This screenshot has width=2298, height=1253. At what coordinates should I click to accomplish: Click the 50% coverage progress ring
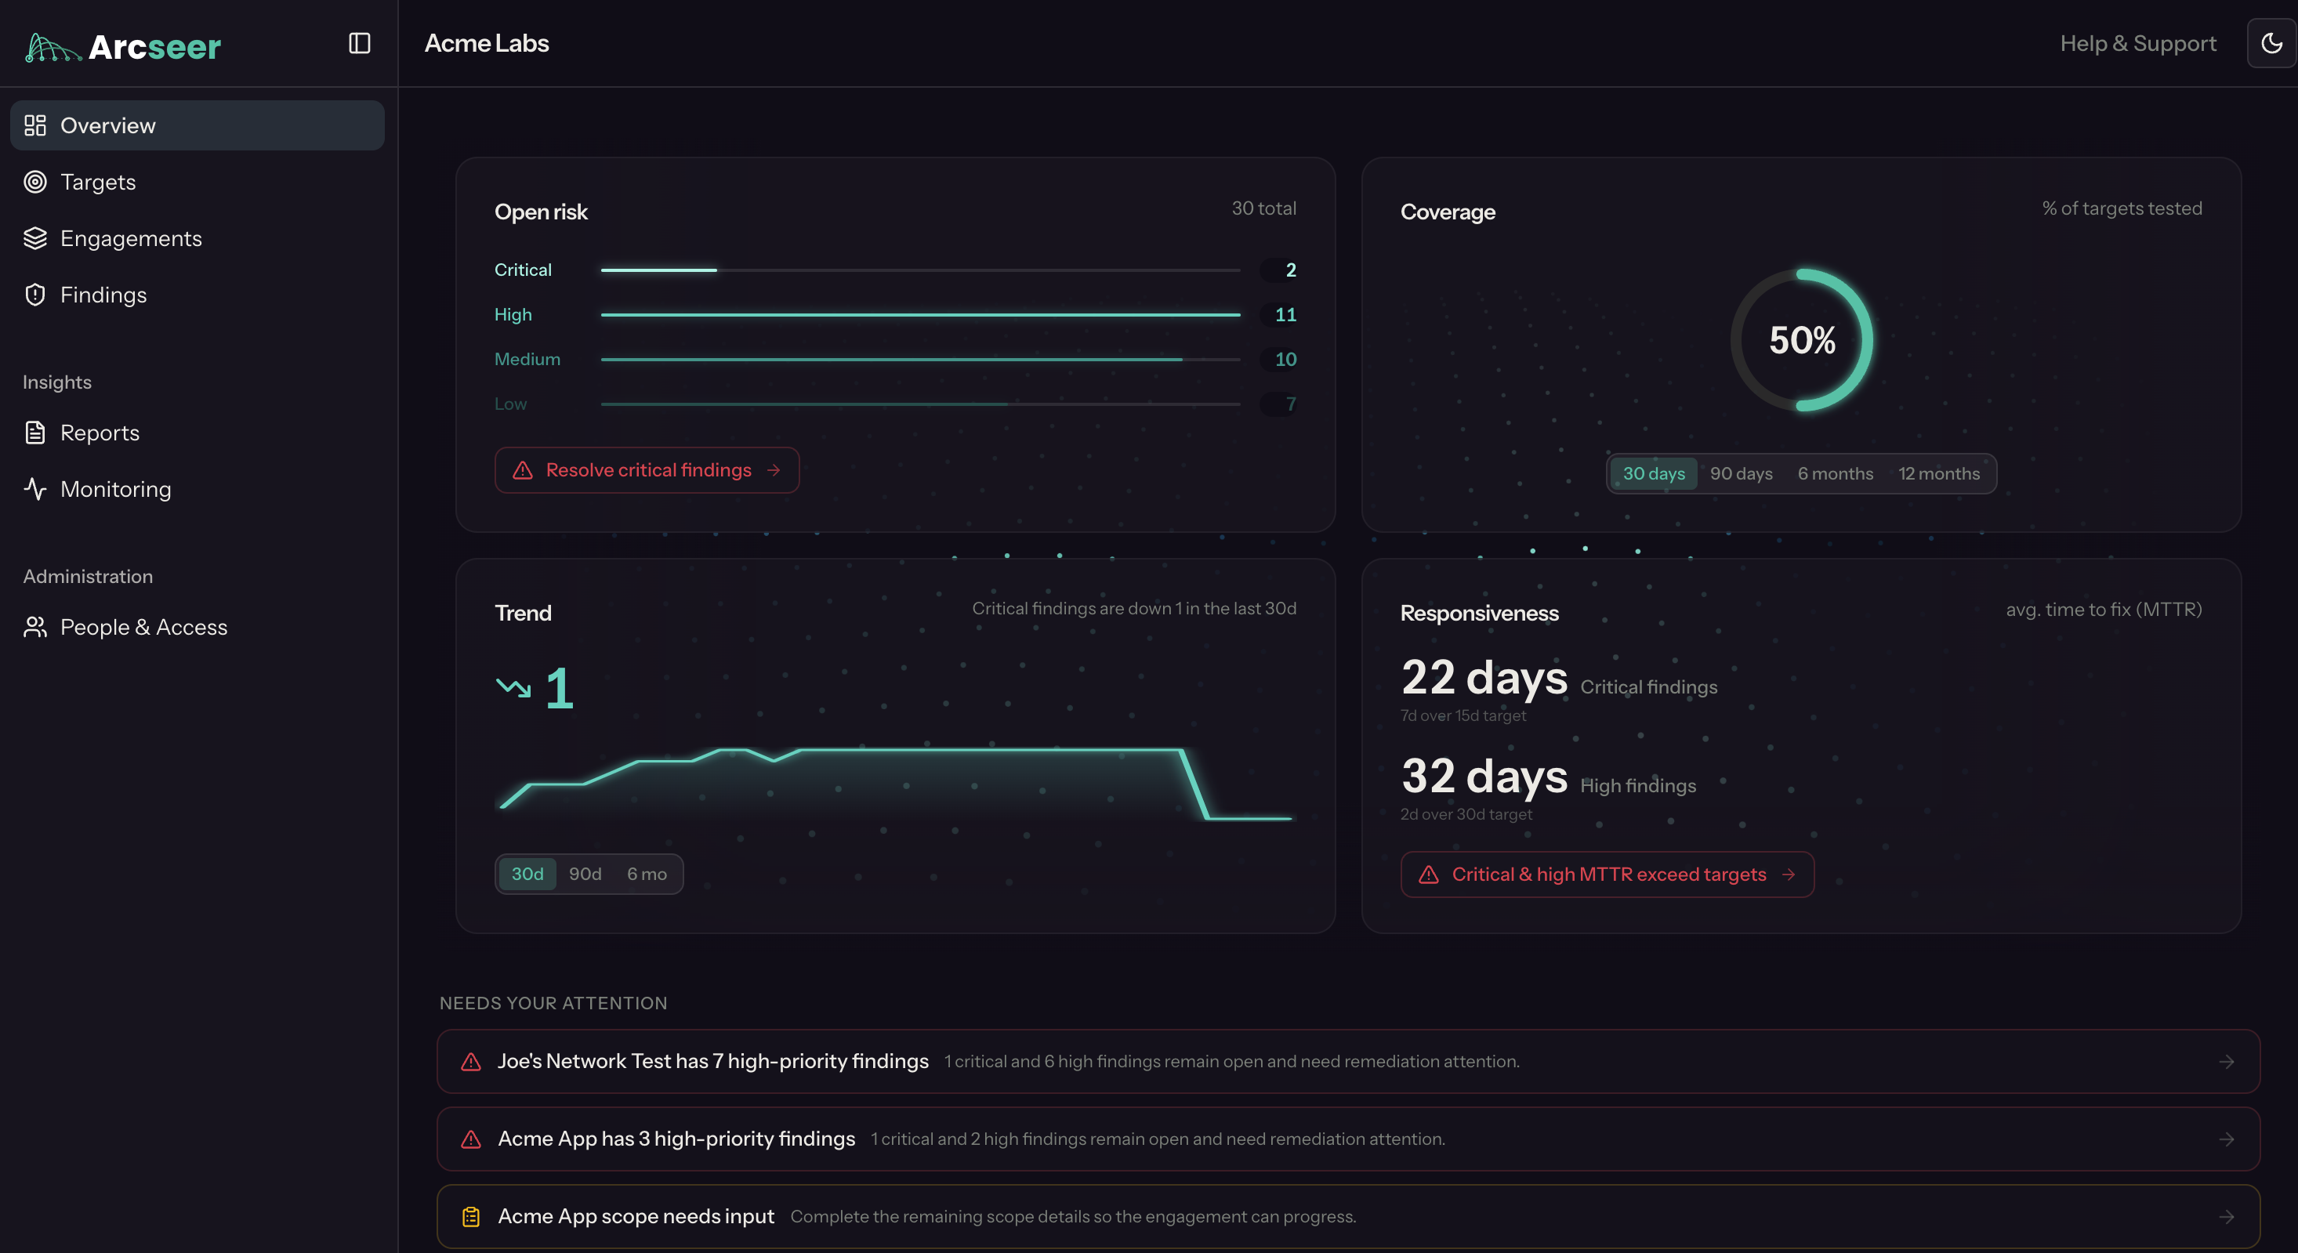1801,340
